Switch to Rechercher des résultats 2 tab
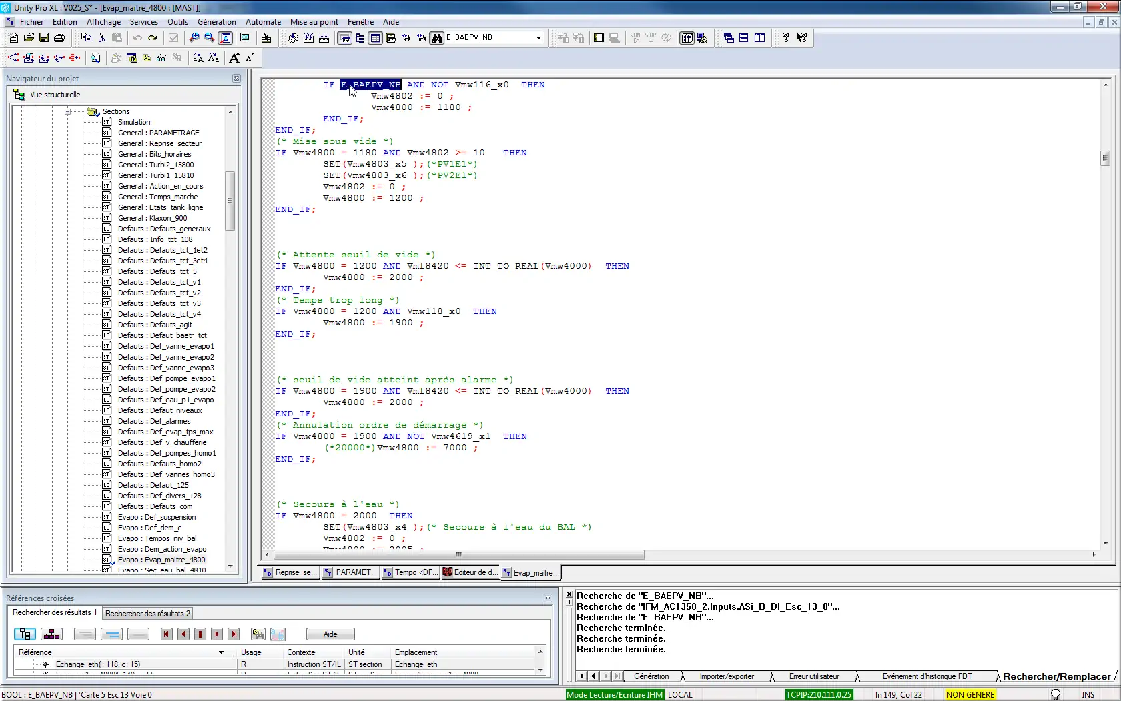The height and width of the screenshot is (701, 1121). coord(147,614)
